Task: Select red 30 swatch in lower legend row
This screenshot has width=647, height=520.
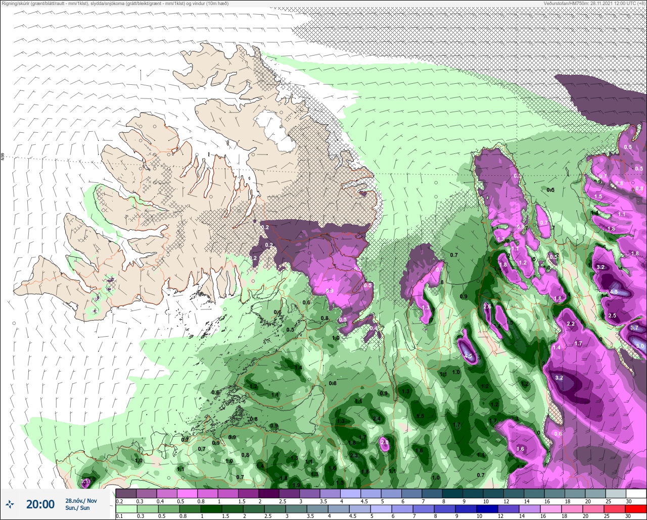Action: coord(636,509)
